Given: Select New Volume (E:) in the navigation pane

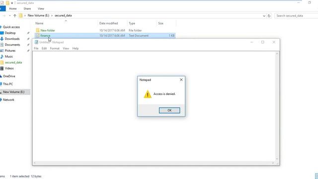Looking at the screenshot, I should (x=13, y=92).
